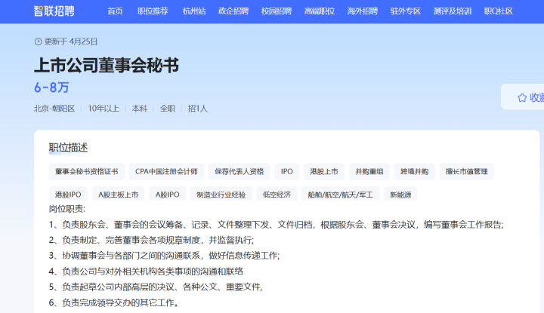The image size is (544, 313).
Task: Click the 智联招聘 logo
Action: click(x=54, y=11)
